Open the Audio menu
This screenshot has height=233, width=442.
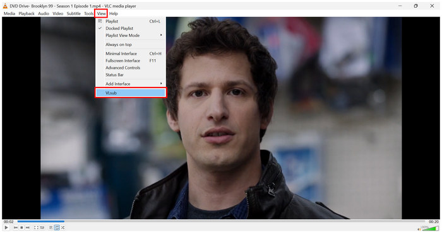44,13
